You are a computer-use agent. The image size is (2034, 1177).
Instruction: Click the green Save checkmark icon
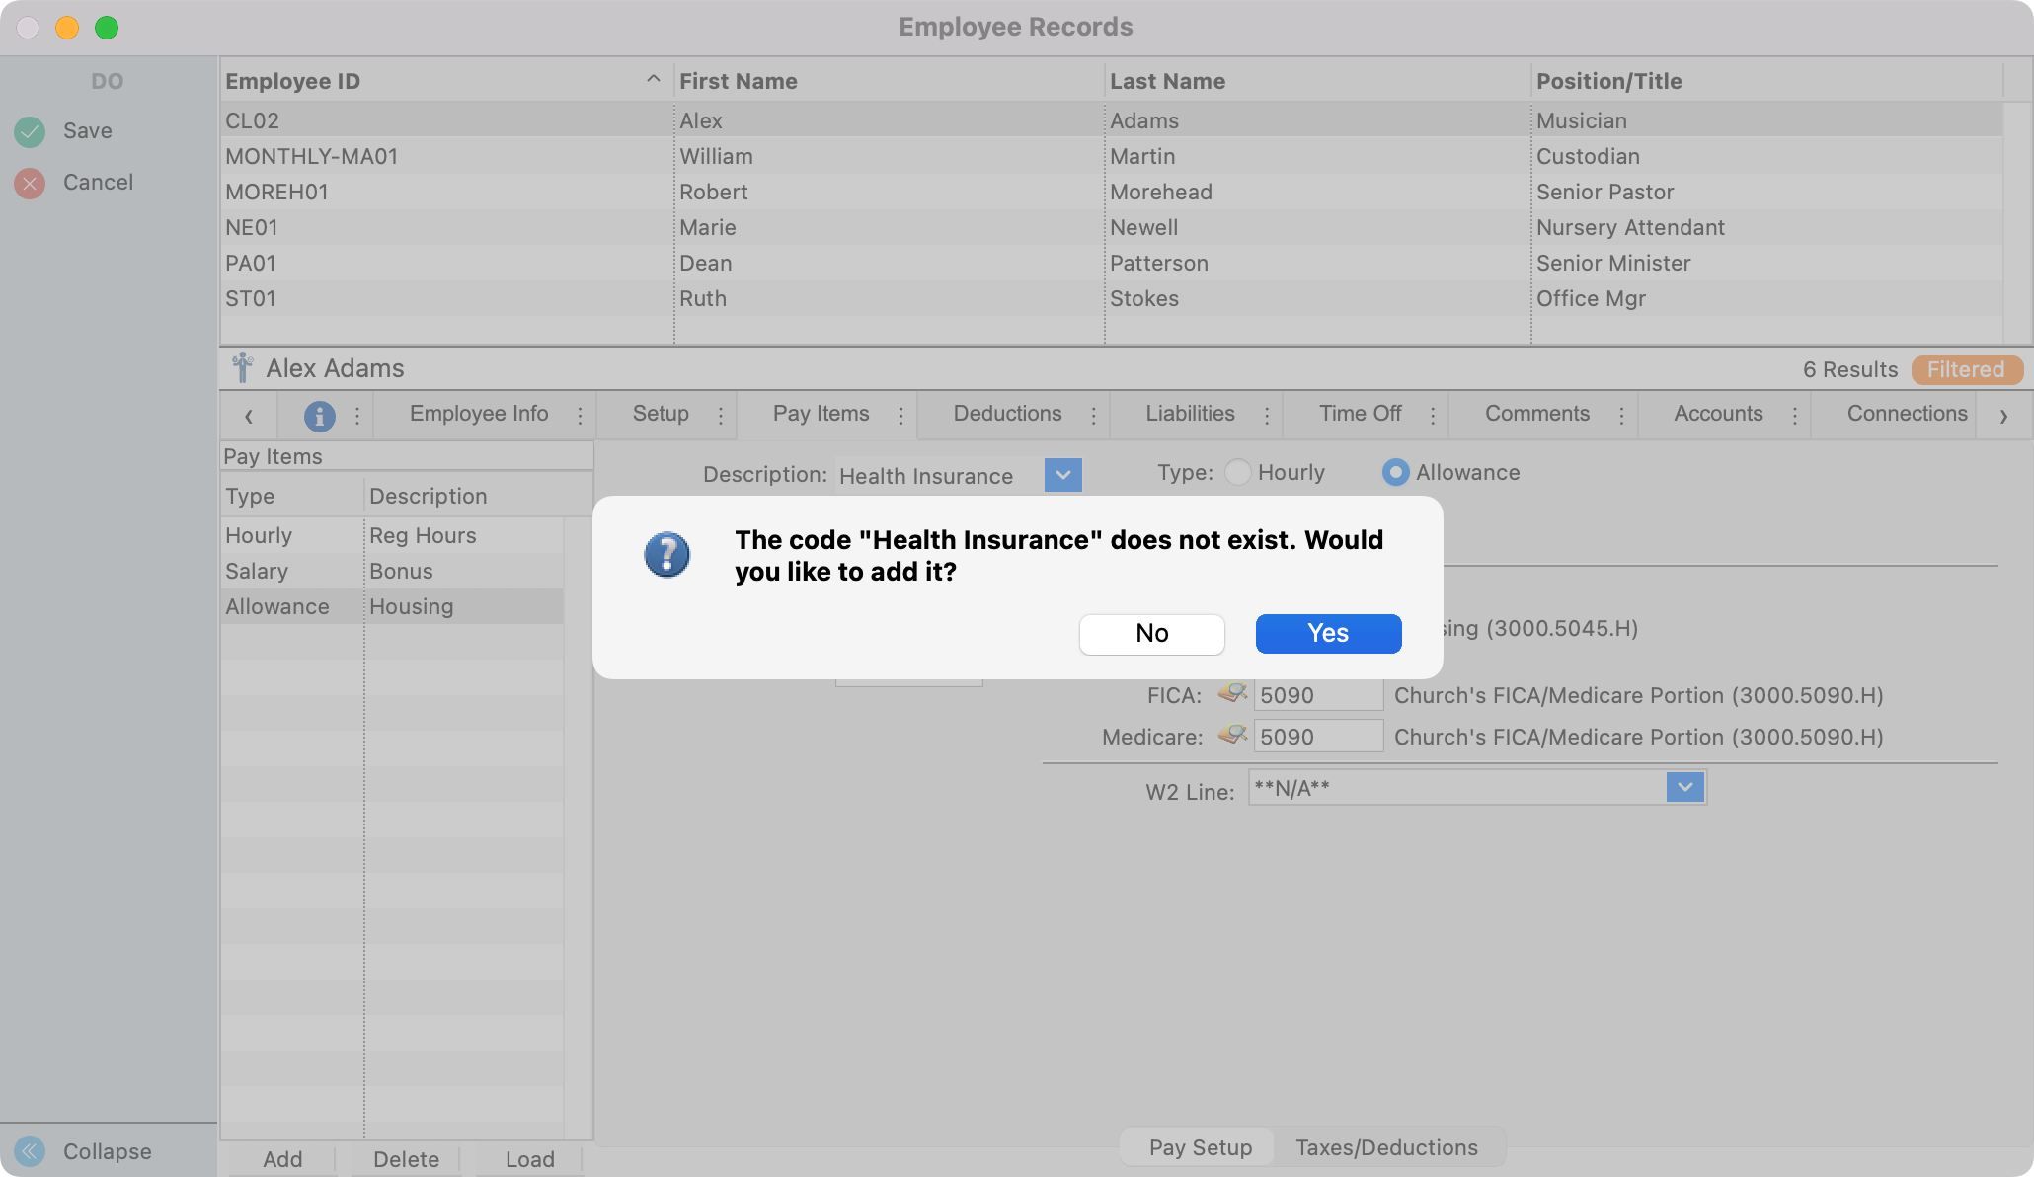click(30, 131)
